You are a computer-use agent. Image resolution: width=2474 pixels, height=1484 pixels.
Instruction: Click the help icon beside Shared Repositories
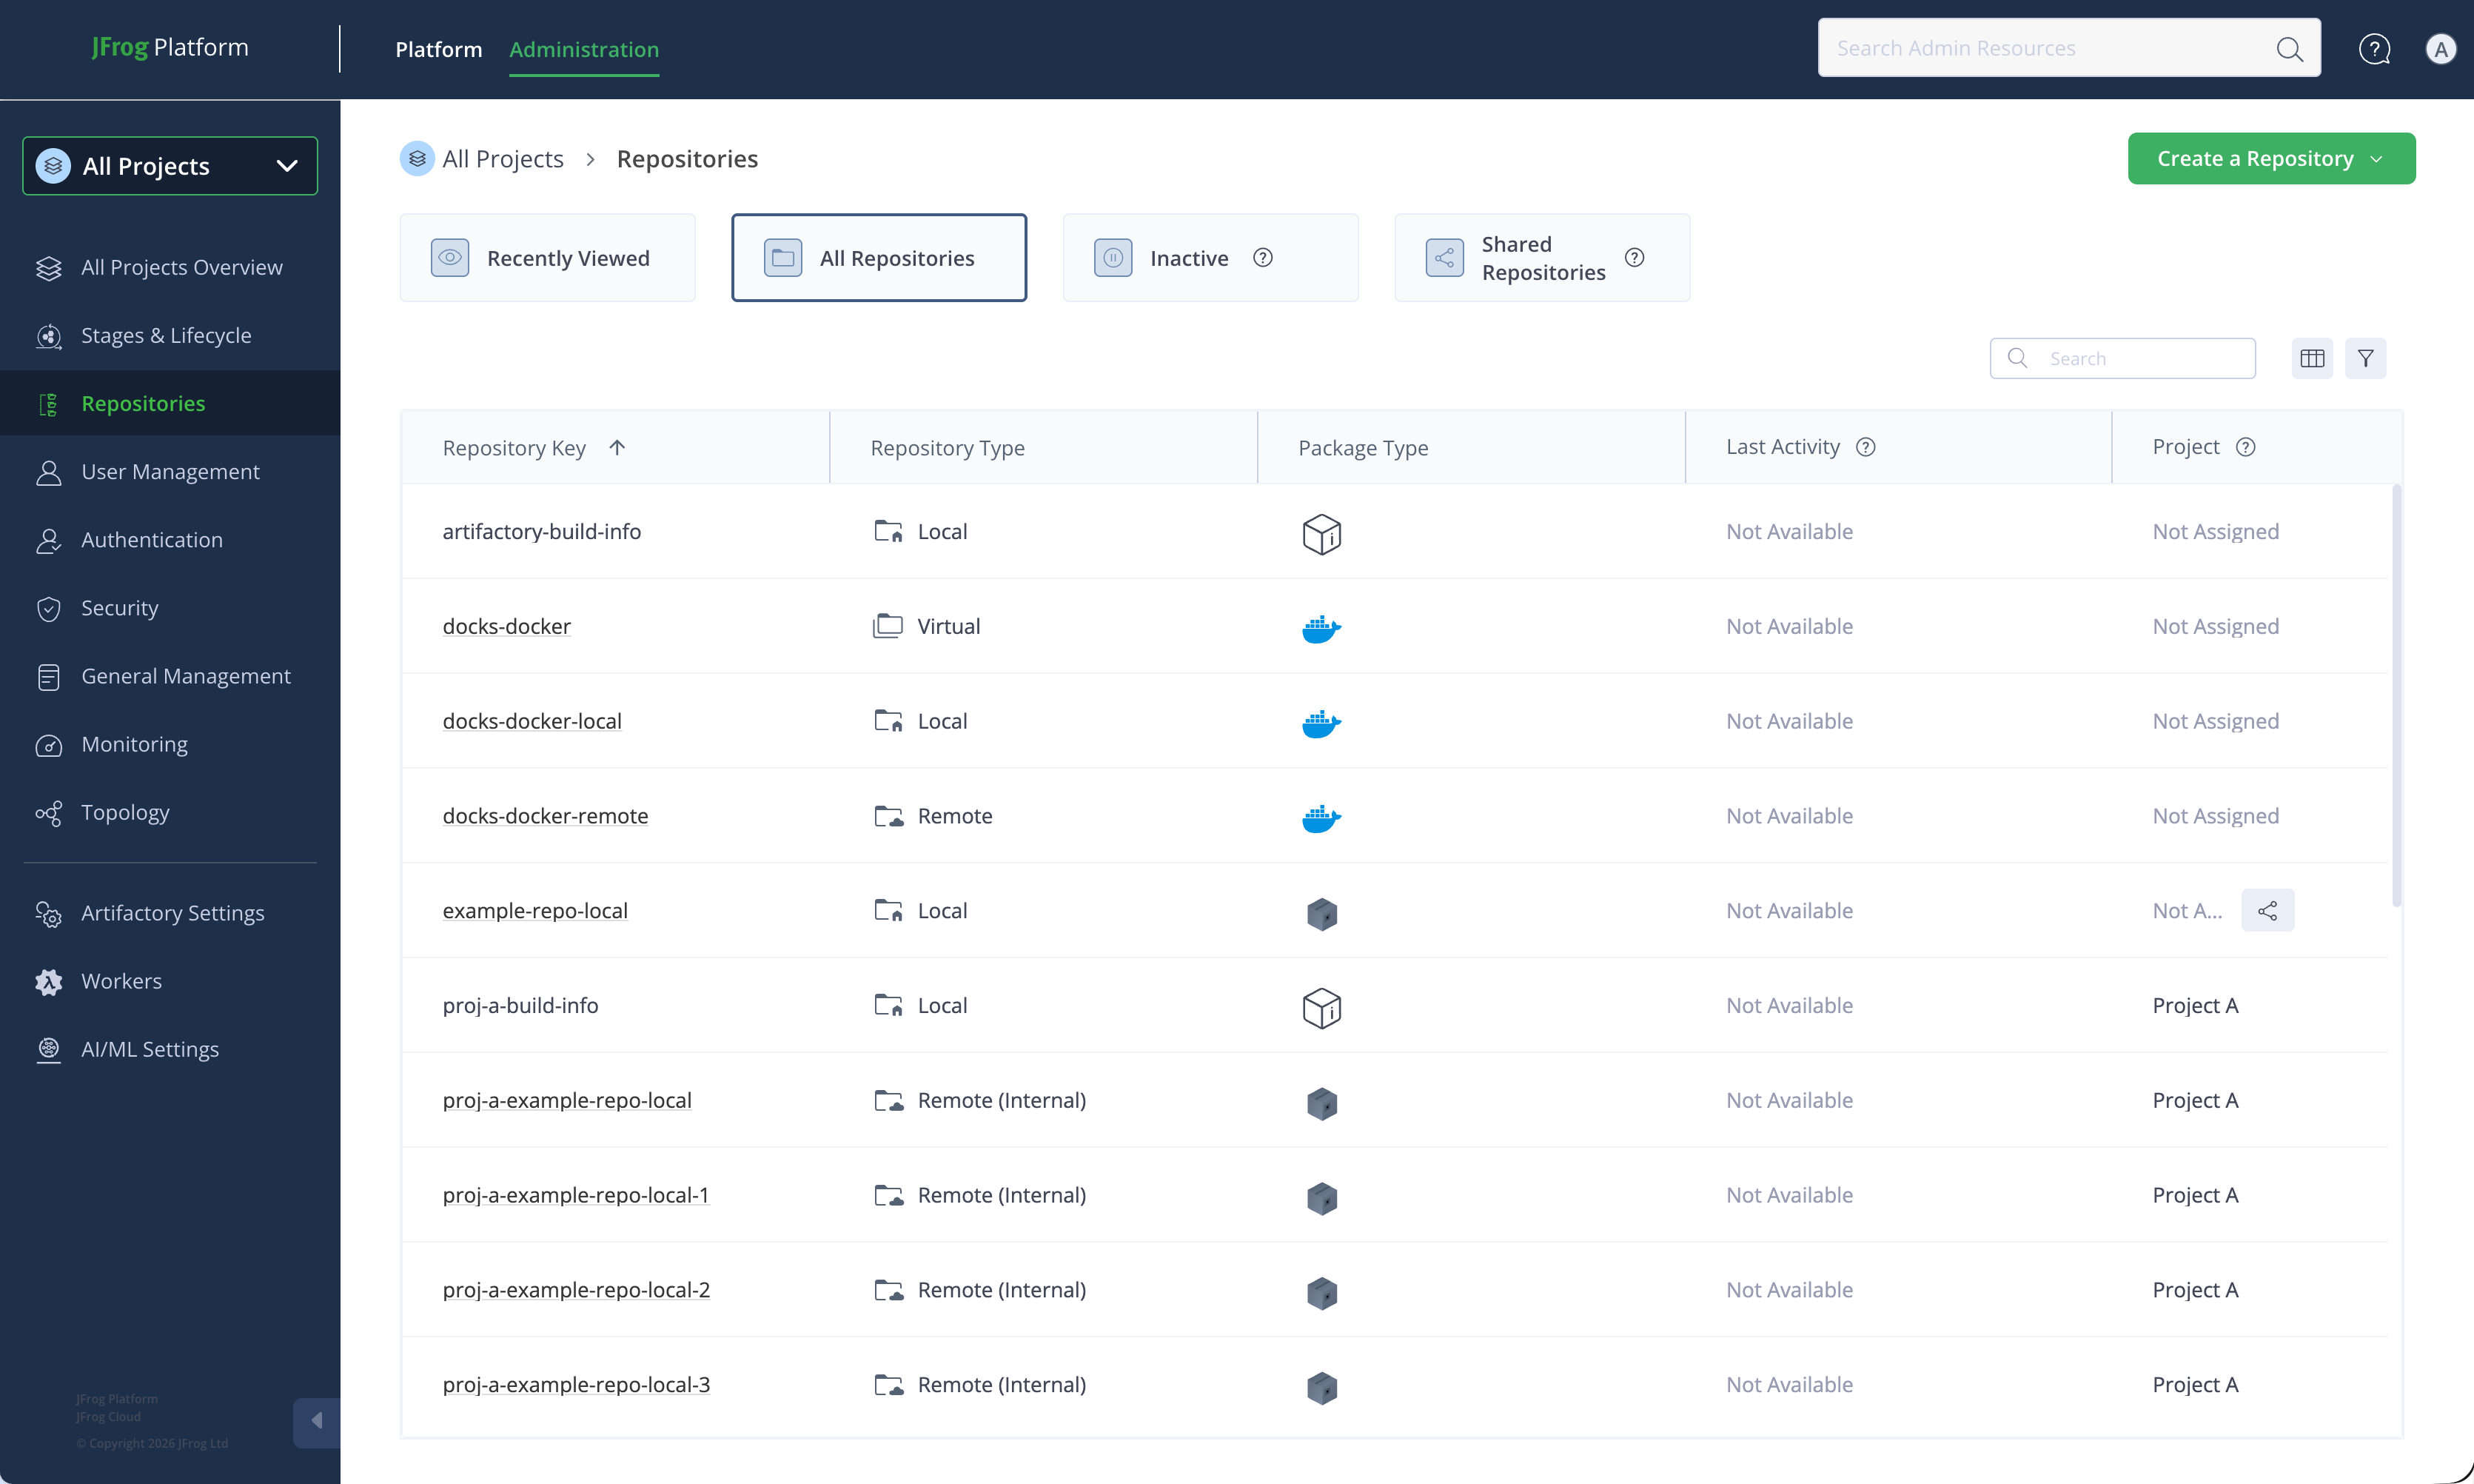click(x=1635, y=258)
